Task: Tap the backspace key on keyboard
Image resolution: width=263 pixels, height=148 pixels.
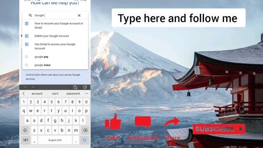Action: click(85, 130)
